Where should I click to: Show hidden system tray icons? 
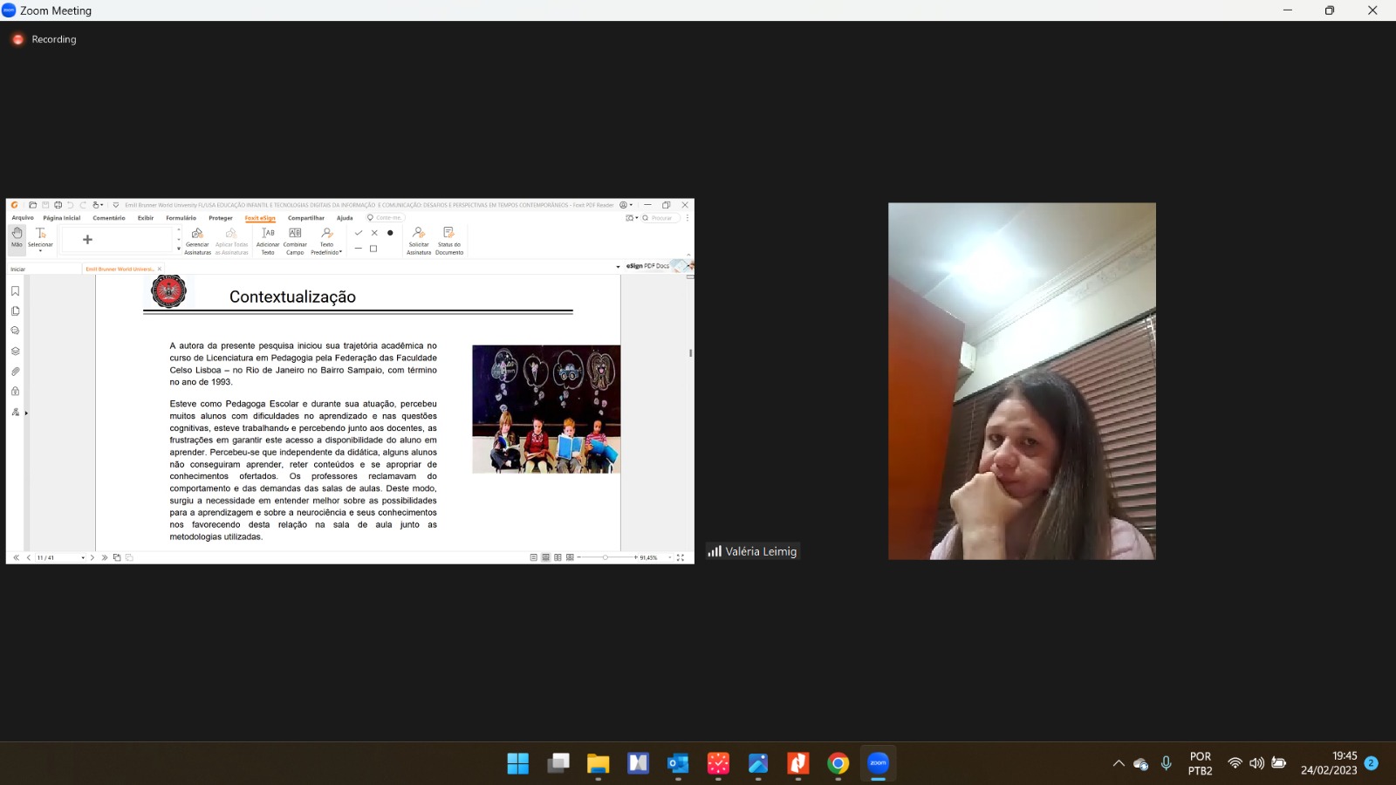[x=1118, y=764]
